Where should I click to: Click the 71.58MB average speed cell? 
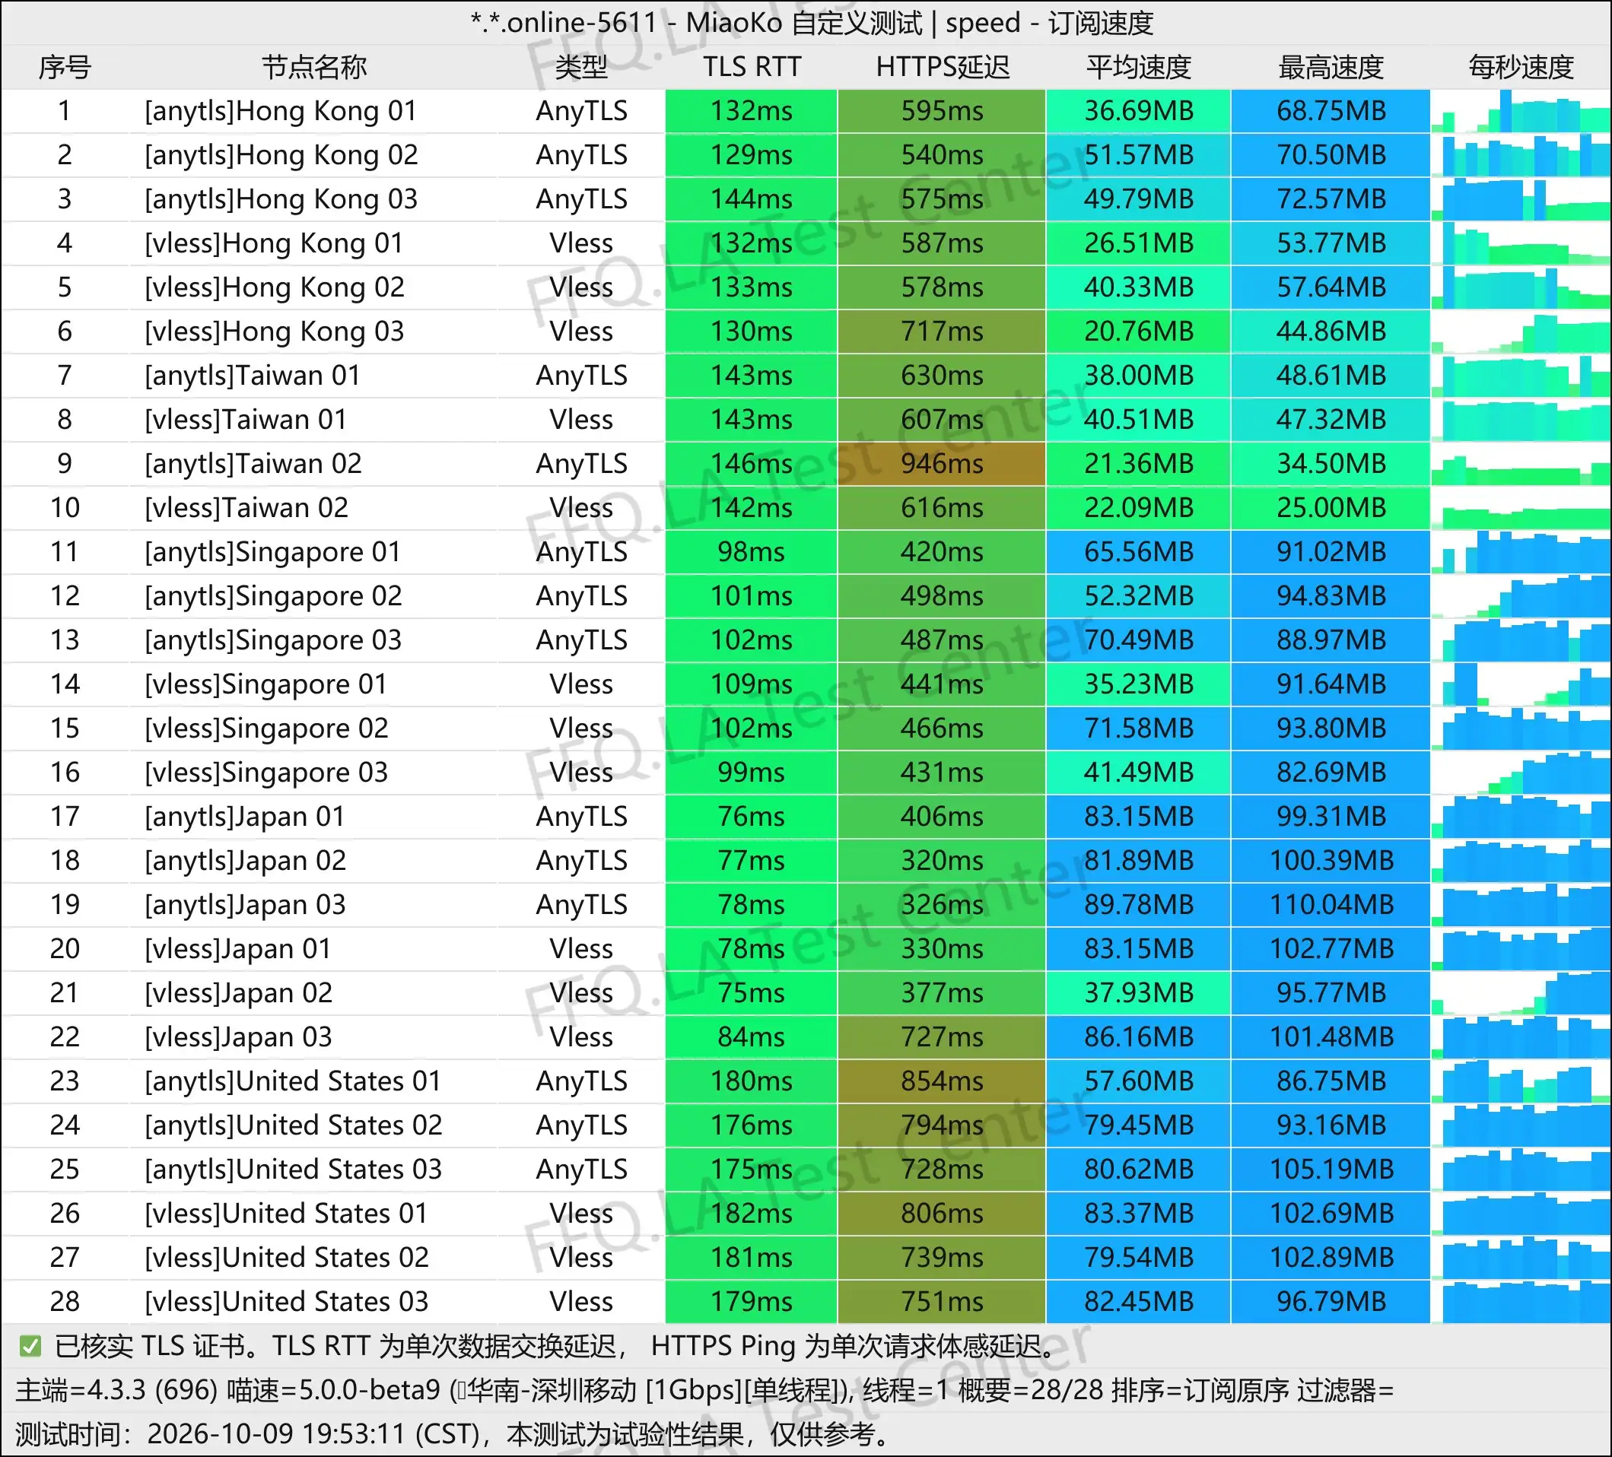pos(1138,728)
